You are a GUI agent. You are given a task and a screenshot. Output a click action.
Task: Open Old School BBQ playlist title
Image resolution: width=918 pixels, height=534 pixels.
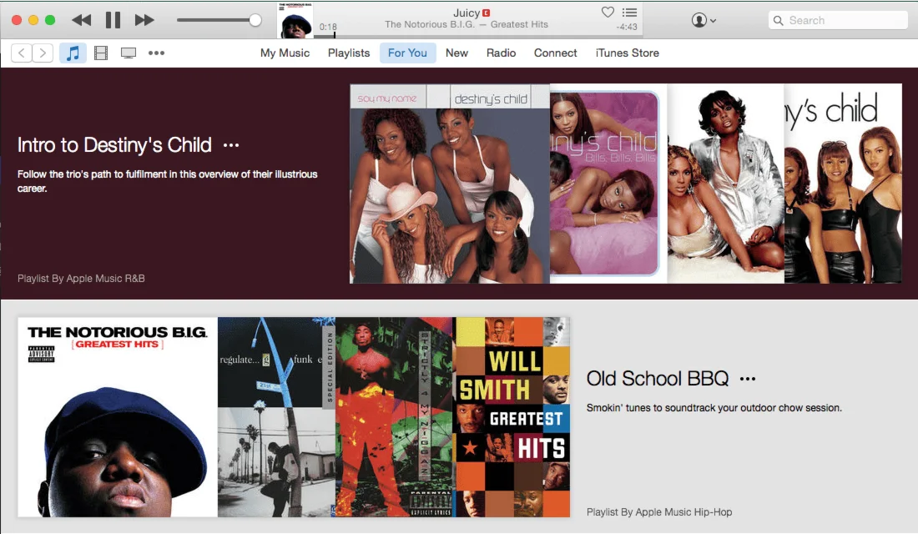(658, 378)
